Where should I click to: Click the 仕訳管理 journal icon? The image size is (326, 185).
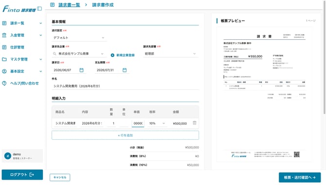pos(4,47)
